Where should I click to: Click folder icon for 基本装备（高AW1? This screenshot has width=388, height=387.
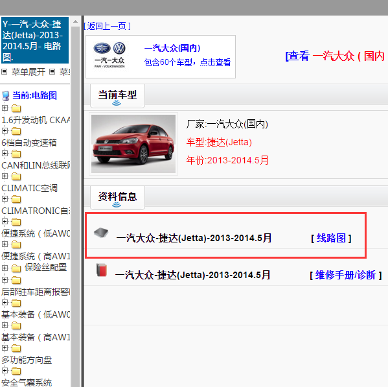[x=16, y=326]
